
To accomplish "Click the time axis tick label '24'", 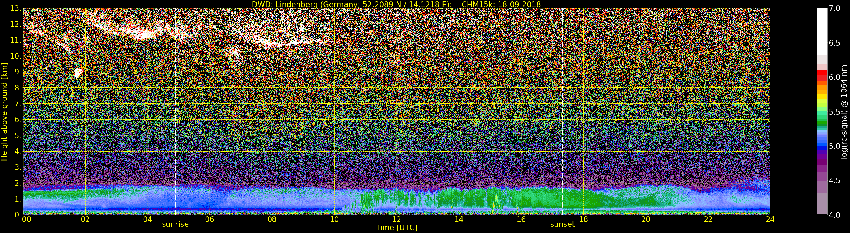I will tap(770, 219).
